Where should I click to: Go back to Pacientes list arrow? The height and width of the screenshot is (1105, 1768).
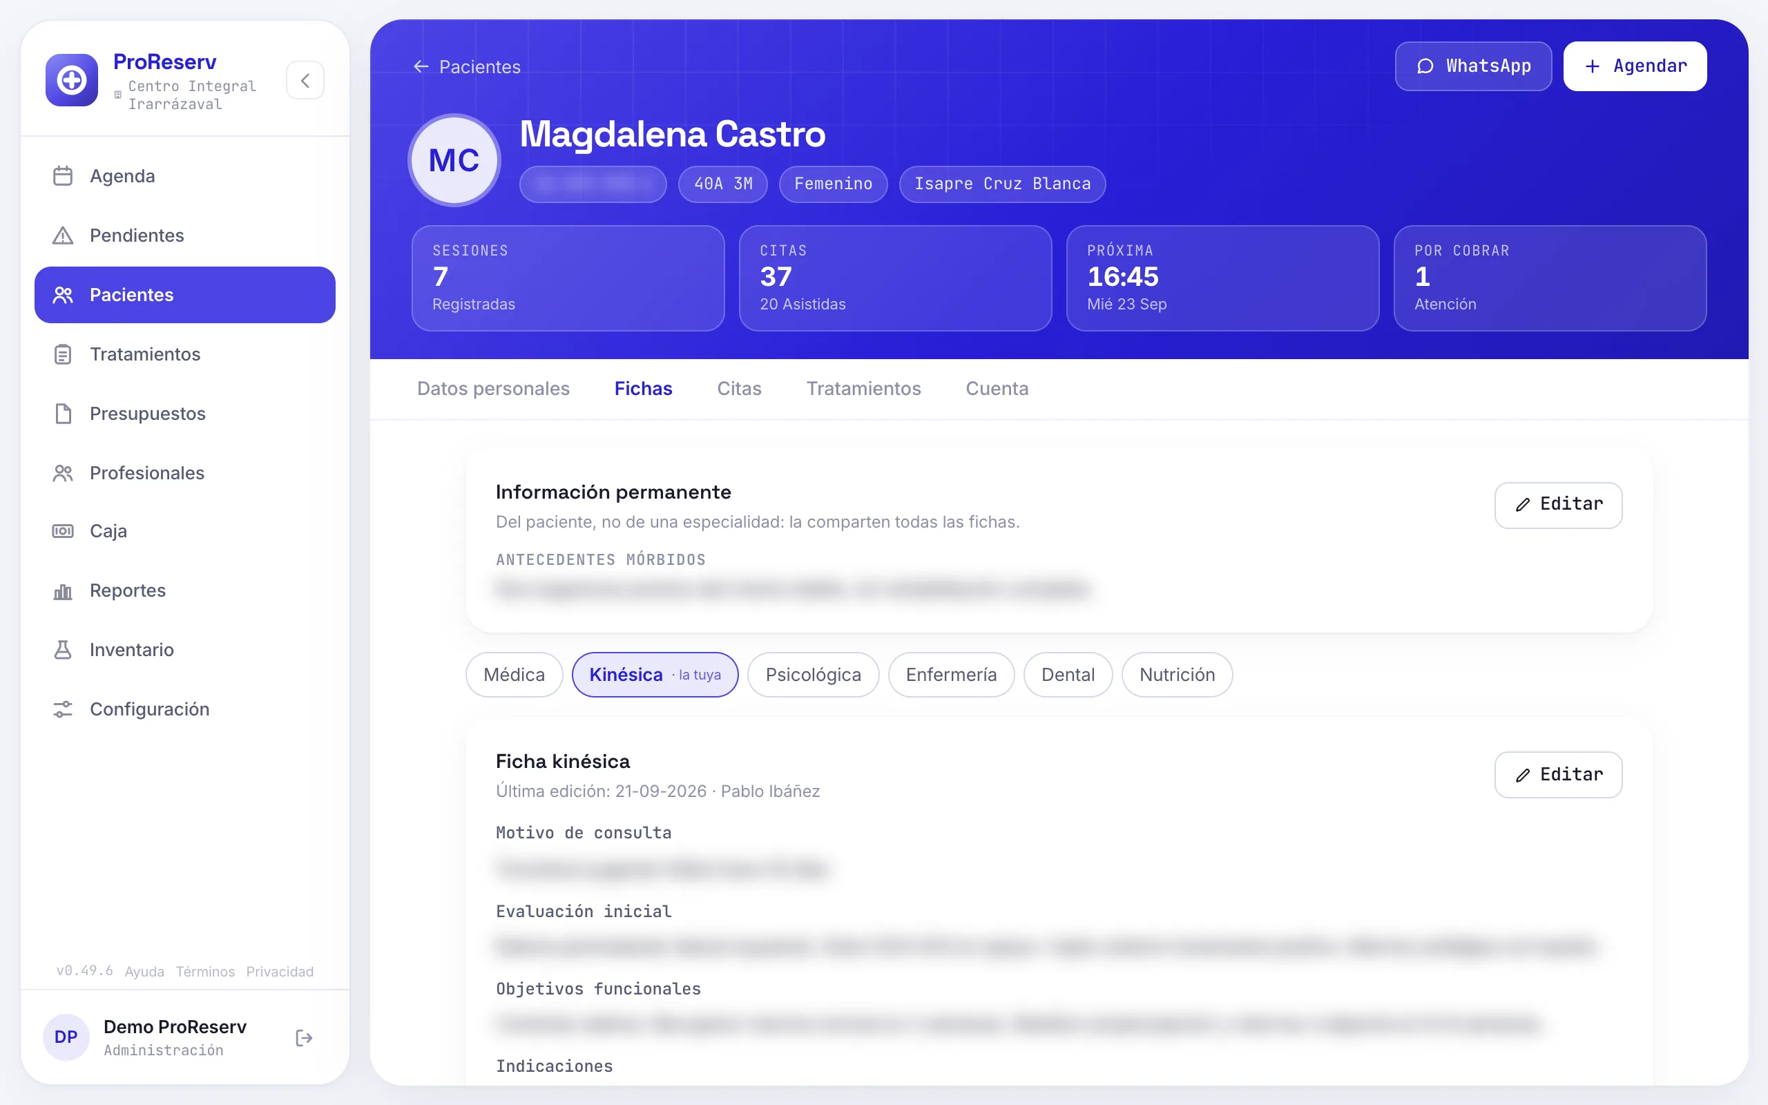point(421,66)
